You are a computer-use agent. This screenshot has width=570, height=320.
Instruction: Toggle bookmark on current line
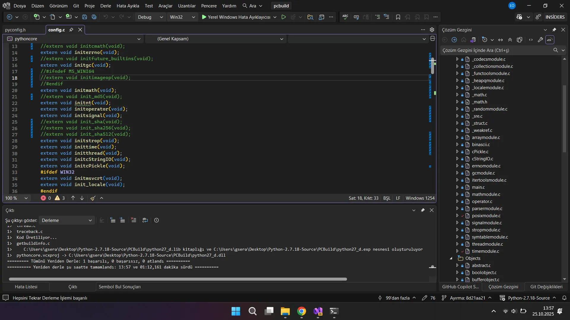pyautogui.click(x=398, y=17)
